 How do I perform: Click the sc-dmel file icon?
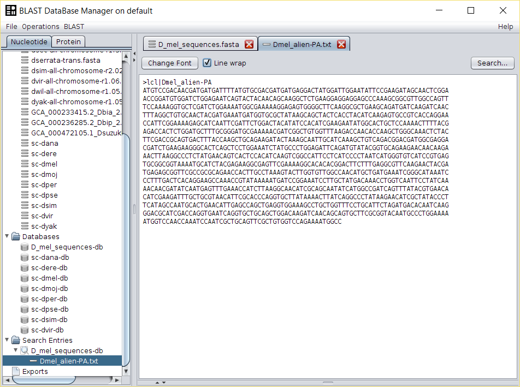[x=25, y=164]
